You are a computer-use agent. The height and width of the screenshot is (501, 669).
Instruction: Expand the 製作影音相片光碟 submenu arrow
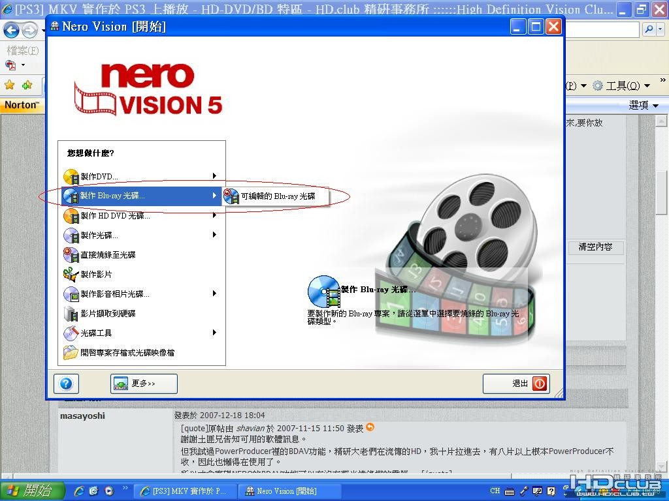coord(214,294)
